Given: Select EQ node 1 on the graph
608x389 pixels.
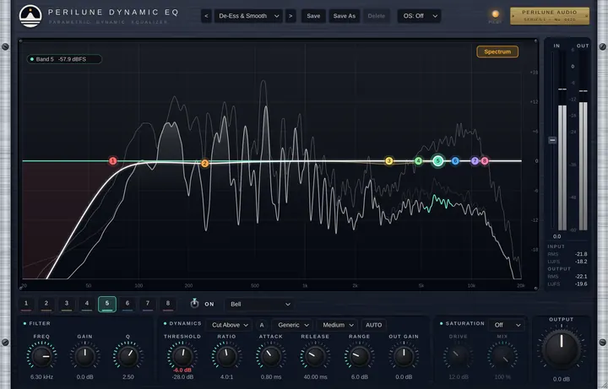Looking at the screenshot, I should coord(113,161).
